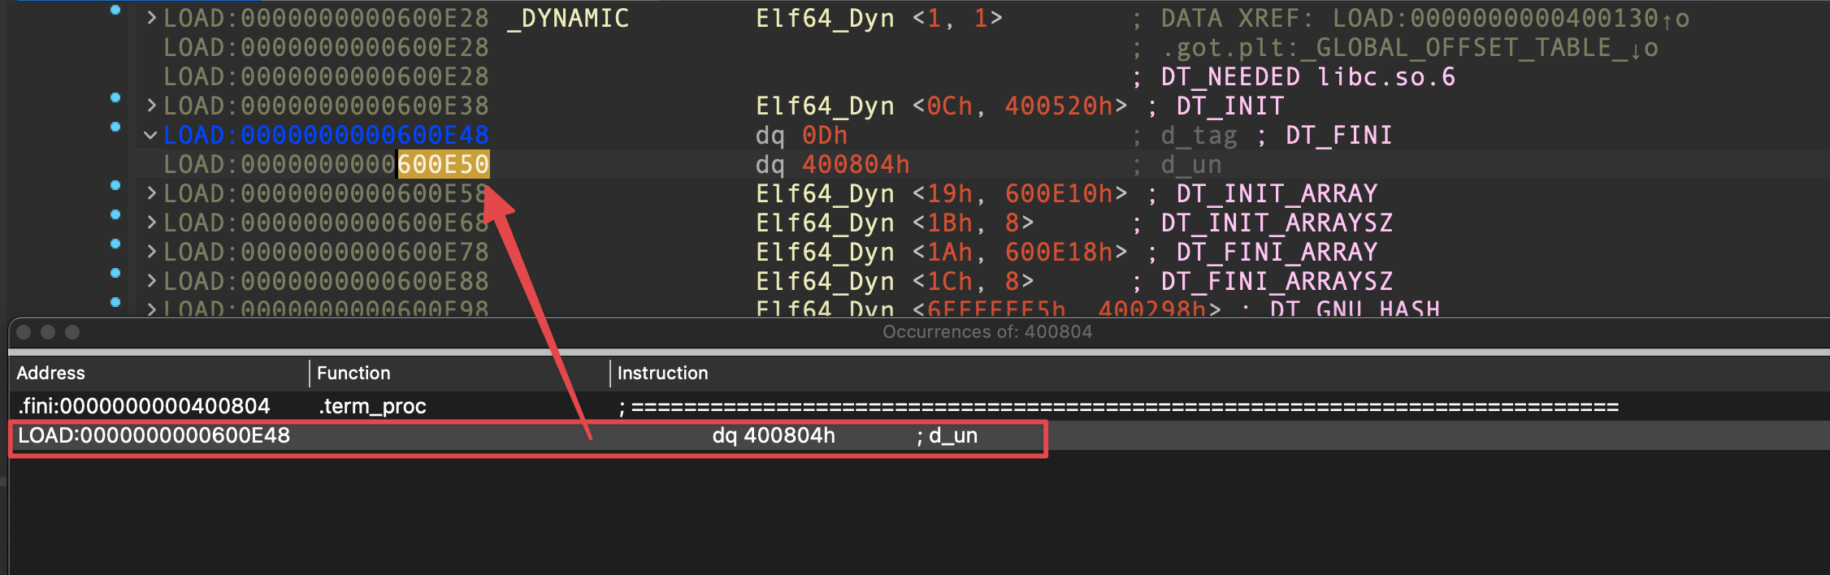1830x575 pixels.
Task: Click the DT_NEEDED libc.so.6 comment
Action: 1308,76
